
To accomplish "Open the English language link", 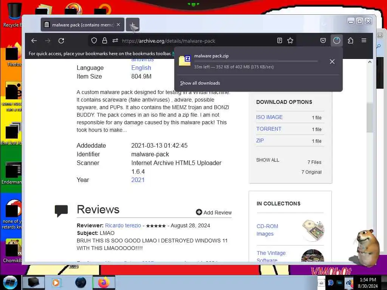I will [141, 68].
